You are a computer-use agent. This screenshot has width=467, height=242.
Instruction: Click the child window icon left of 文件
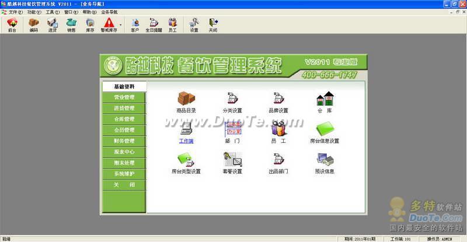click(x=4, y=12)
